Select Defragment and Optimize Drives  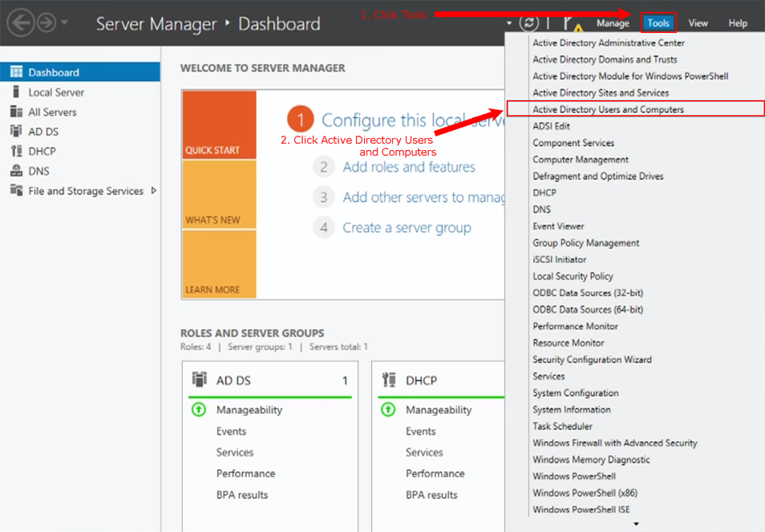coord(598,177)
